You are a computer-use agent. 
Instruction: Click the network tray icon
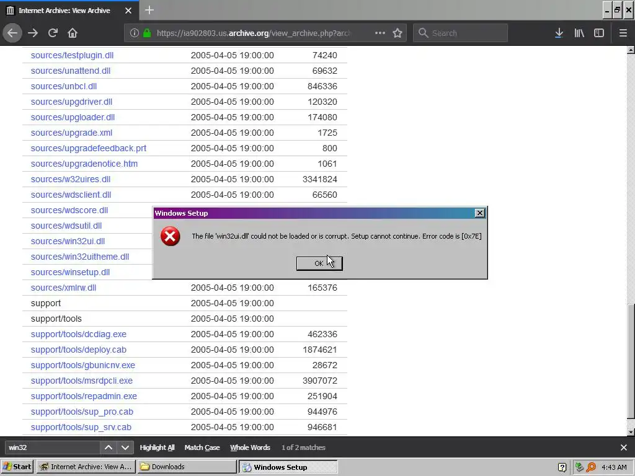pos(579,467)
